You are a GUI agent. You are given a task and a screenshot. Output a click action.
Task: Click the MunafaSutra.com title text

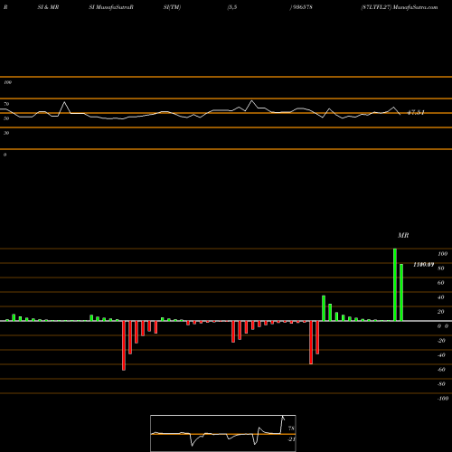[416, 7]
